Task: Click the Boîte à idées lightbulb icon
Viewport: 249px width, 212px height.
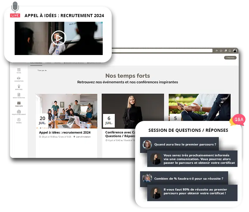Action: pyautogui.click(x=19, y=87)
